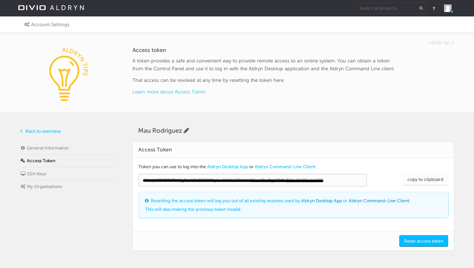
Task: Click the Back to overview chevron
Action: click(x=22, y=131)
